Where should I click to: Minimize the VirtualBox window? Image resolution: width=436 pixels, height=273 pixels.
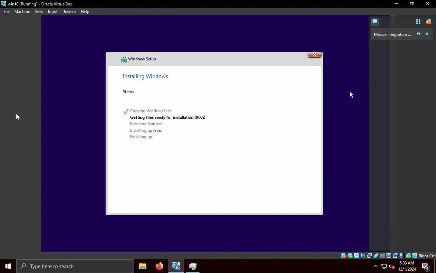pos(396,4)
